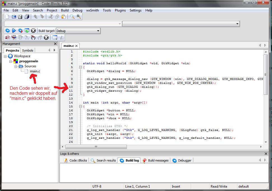
Task: Open a file with the folder icon
Action: (x=14, y=17)
